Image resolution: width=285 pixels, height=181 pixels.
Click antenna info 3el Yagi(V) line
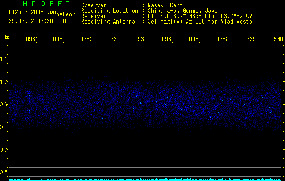pyautogui.click(x=202, y=22)
